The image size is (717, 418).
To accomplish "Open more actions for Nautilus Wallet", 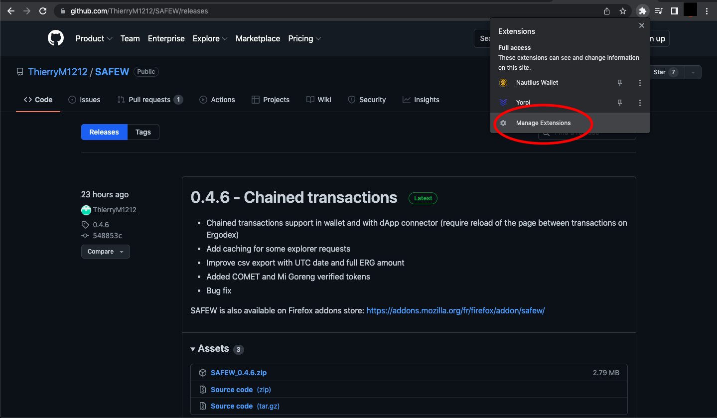I will click(x=640, y=83).
